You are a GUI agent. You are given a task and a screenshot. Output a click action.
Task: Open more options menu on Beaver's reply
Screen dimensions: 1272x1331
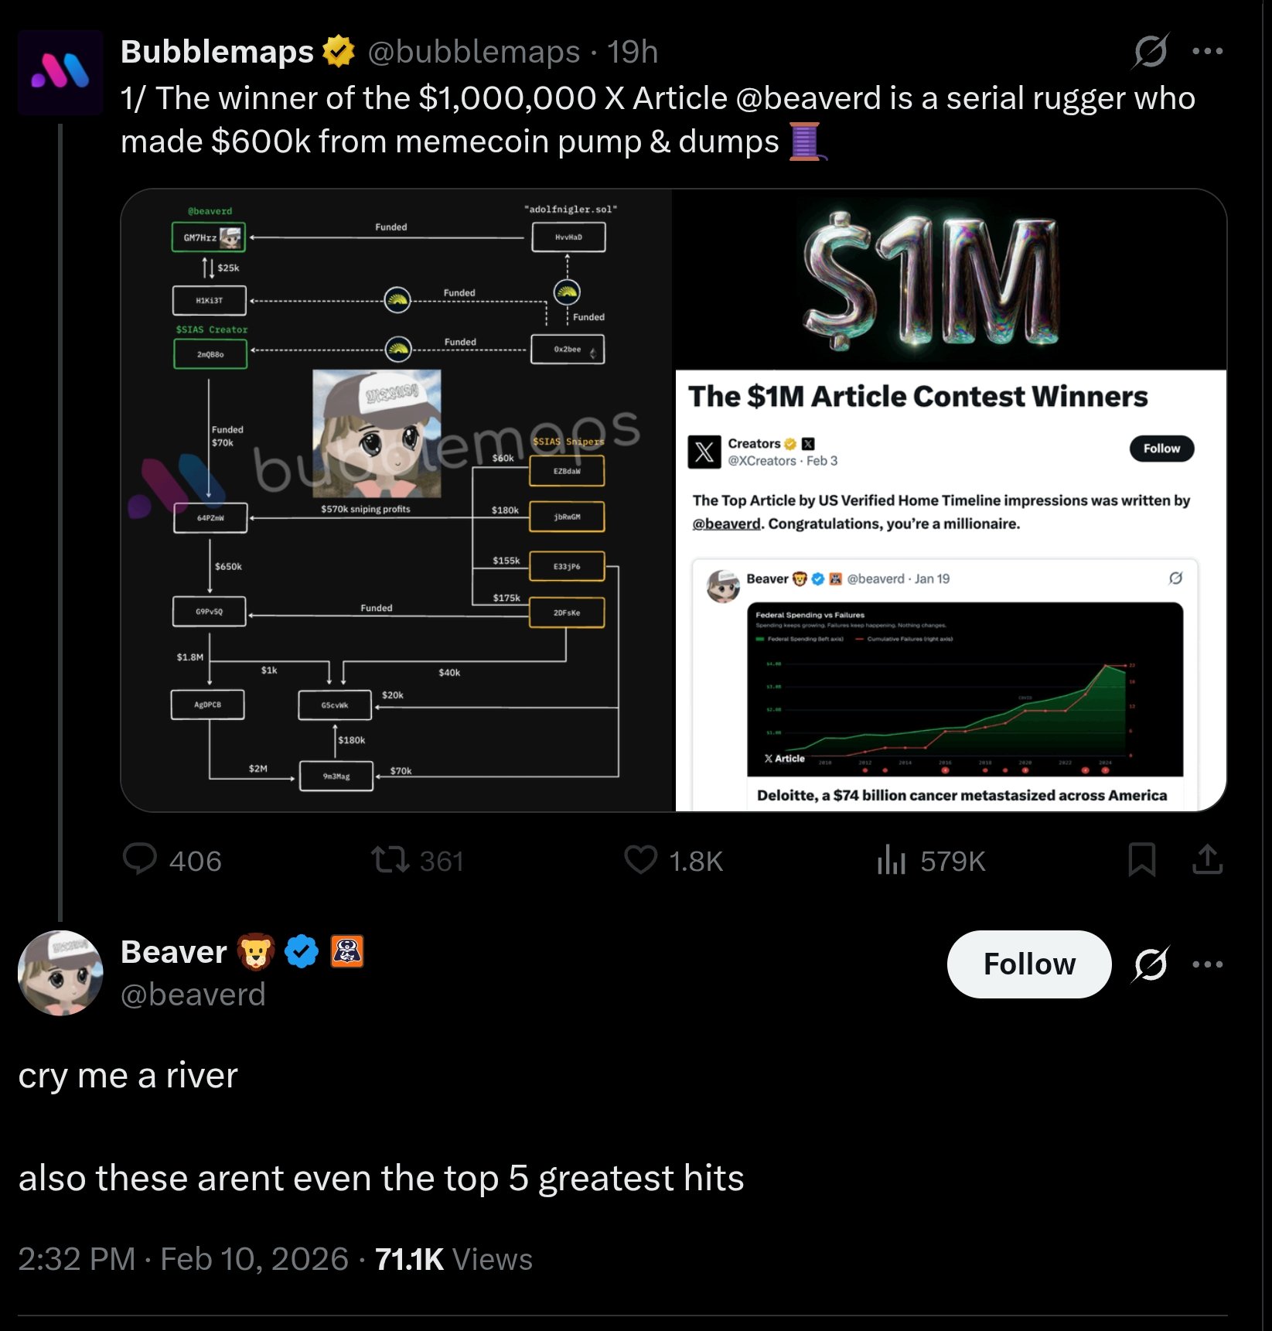click(x=1207, y=964)
